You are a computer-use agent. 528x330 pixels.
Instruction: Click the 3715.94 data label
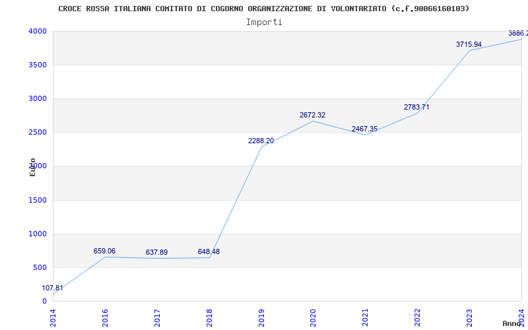(x=469, y=44)
